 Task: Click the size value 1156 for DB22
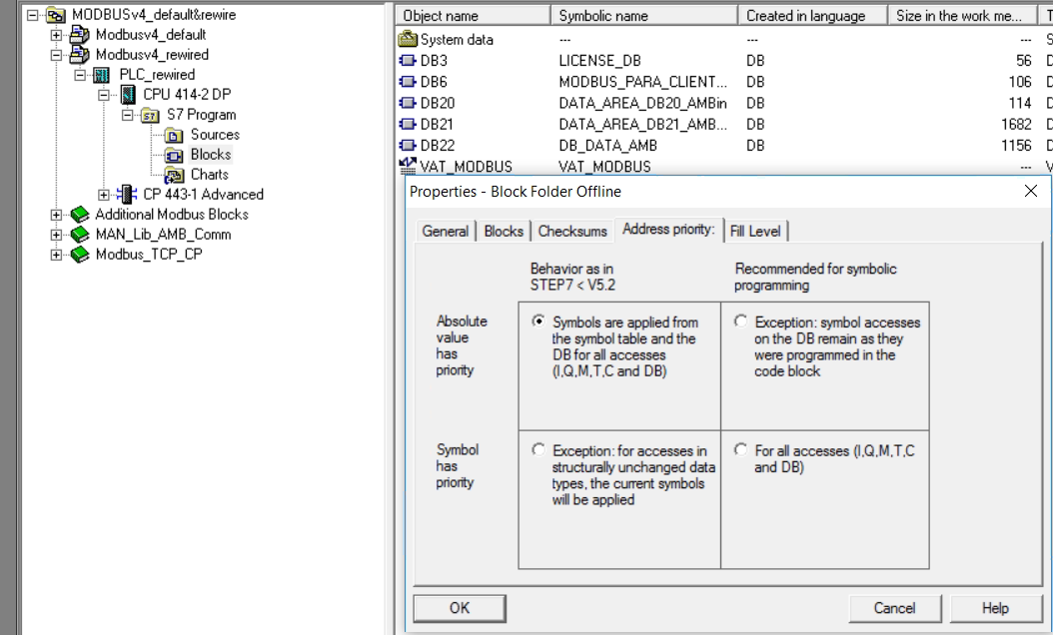click(1015, 146)
